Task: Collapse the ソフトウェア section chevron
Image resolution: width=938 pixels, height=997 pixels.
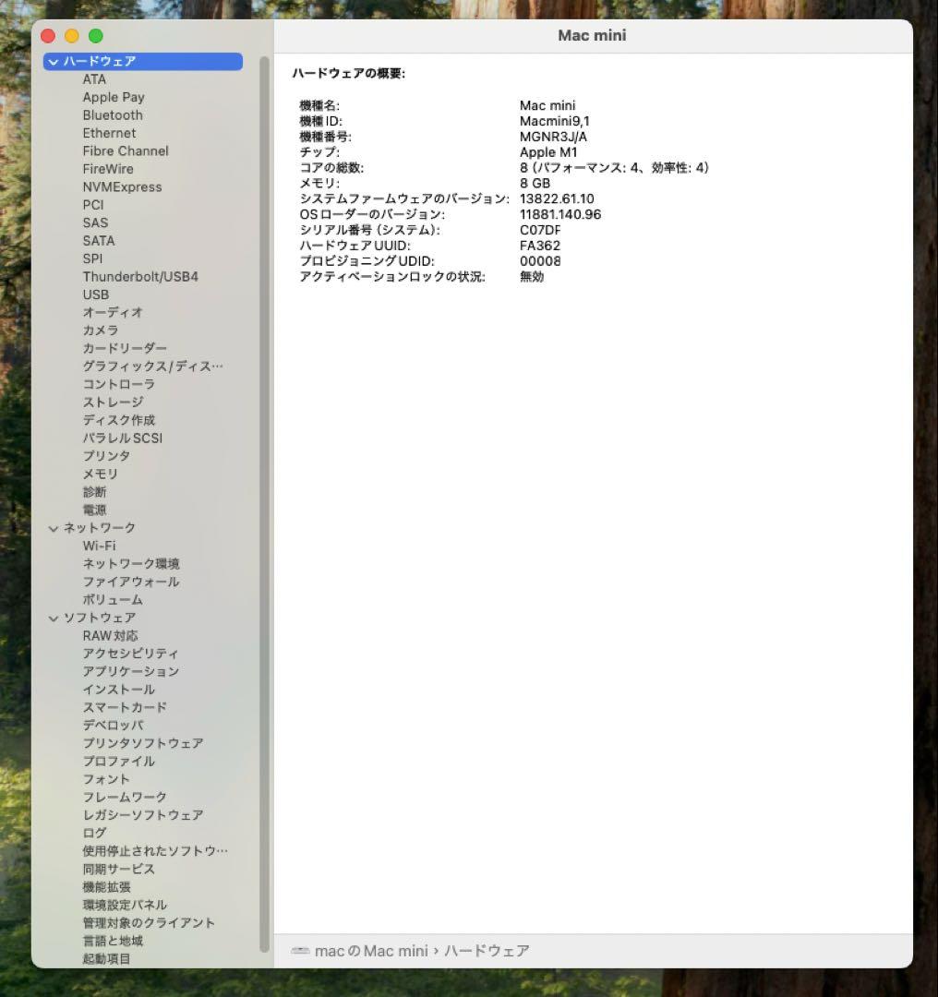Action: tap(54, 618)
